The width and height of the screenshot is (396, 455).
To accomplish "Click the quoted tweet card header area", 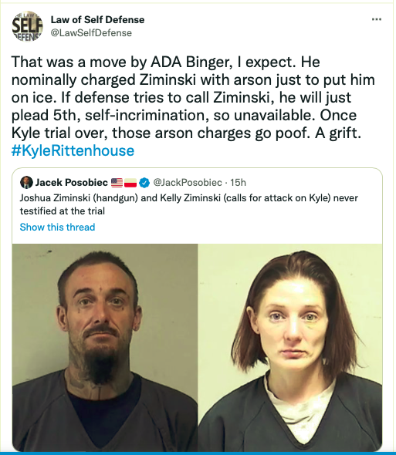I will coord(133,183).
